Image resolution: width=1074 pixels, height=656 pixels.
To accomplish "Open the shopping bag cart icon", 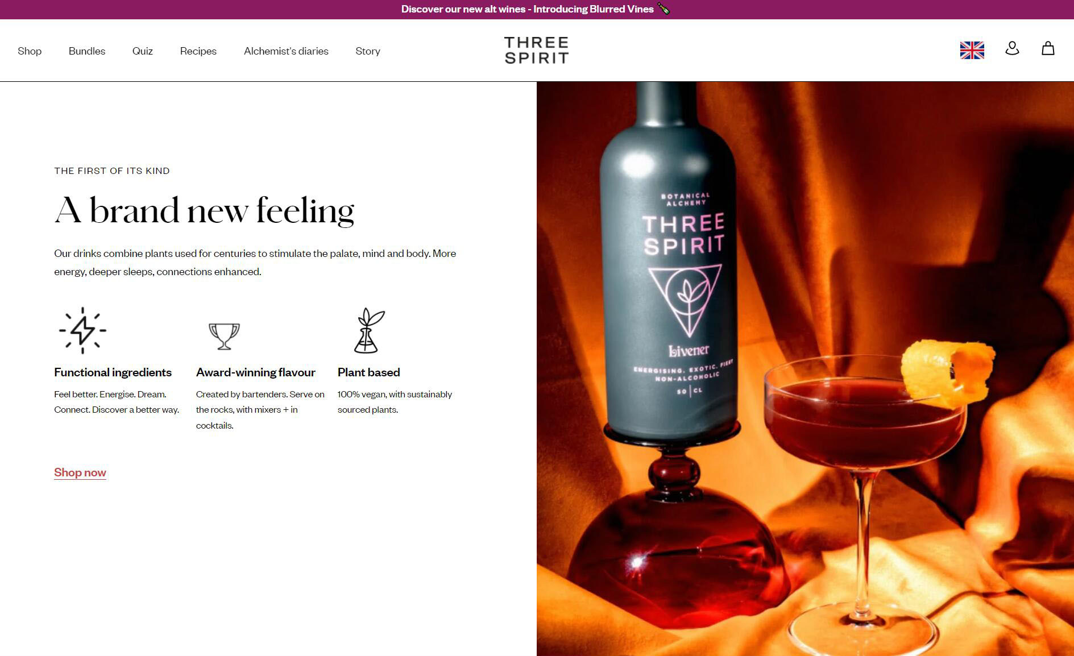I will coord(1048,48).
